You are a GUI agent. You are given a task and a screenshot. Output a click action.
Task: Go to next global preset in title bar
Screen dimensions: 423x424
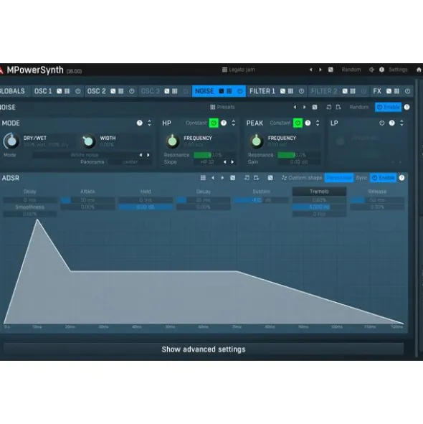[x=320, y=70]
